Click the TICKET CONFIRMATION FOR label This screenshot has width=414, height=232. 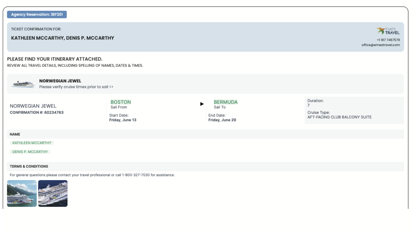click(36, 29)
